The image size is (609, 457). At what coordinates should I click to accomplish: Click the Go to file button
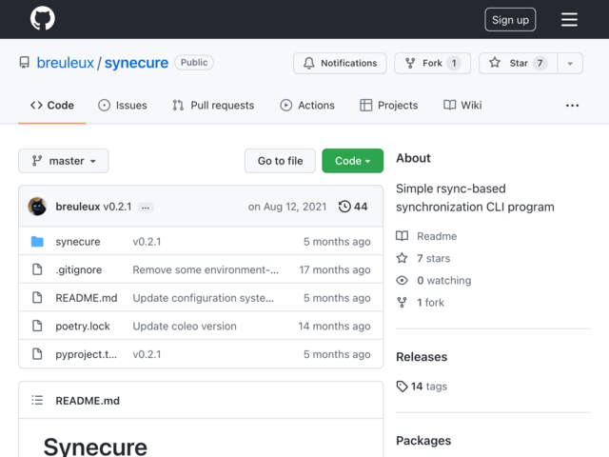coord(280,161)
